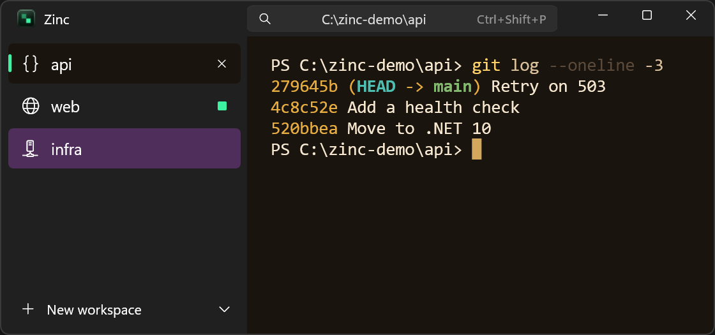Click the HEAD -> main branch label
This screenshot has height=335, width=715.
tap(414, 87)
